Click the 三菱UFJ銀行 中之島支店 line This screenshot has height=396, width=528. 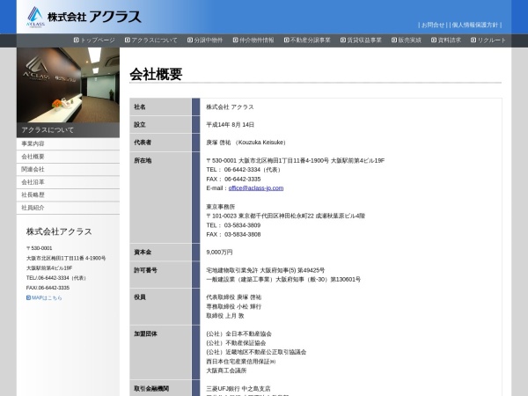[238, 389]
